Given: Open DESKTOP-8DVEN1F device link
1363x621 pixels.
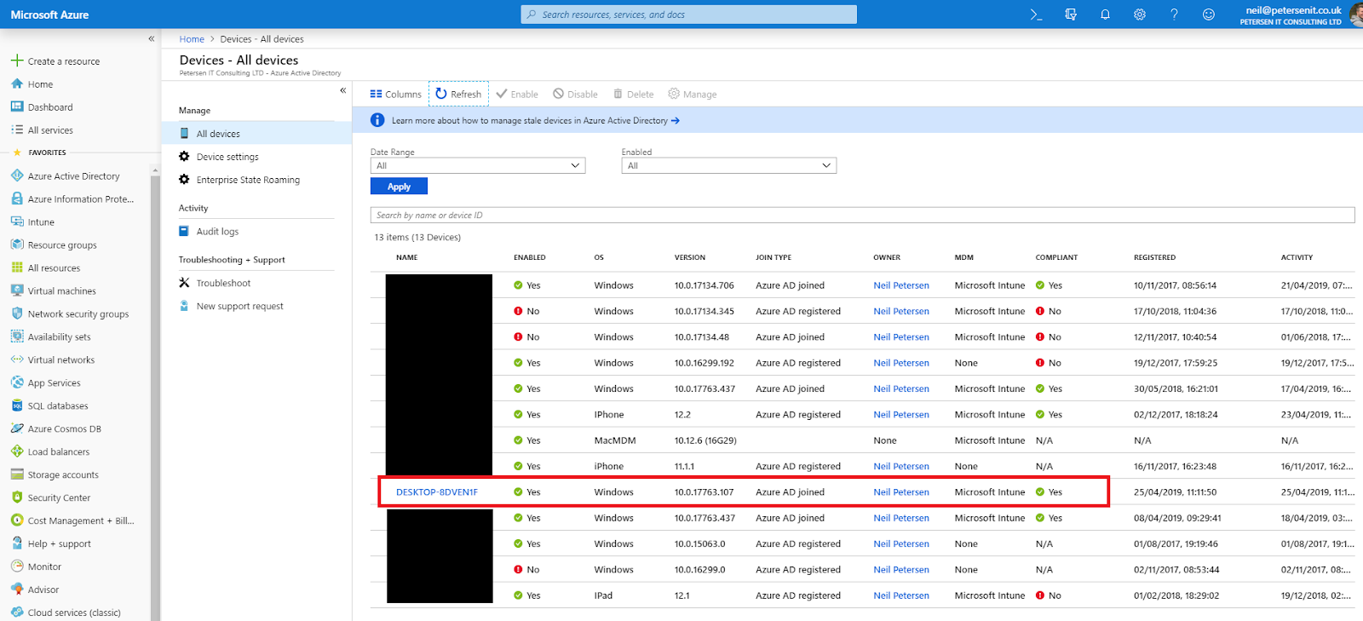Looking at the screenshot, I should pyautogui.click(x=437, y=492).
